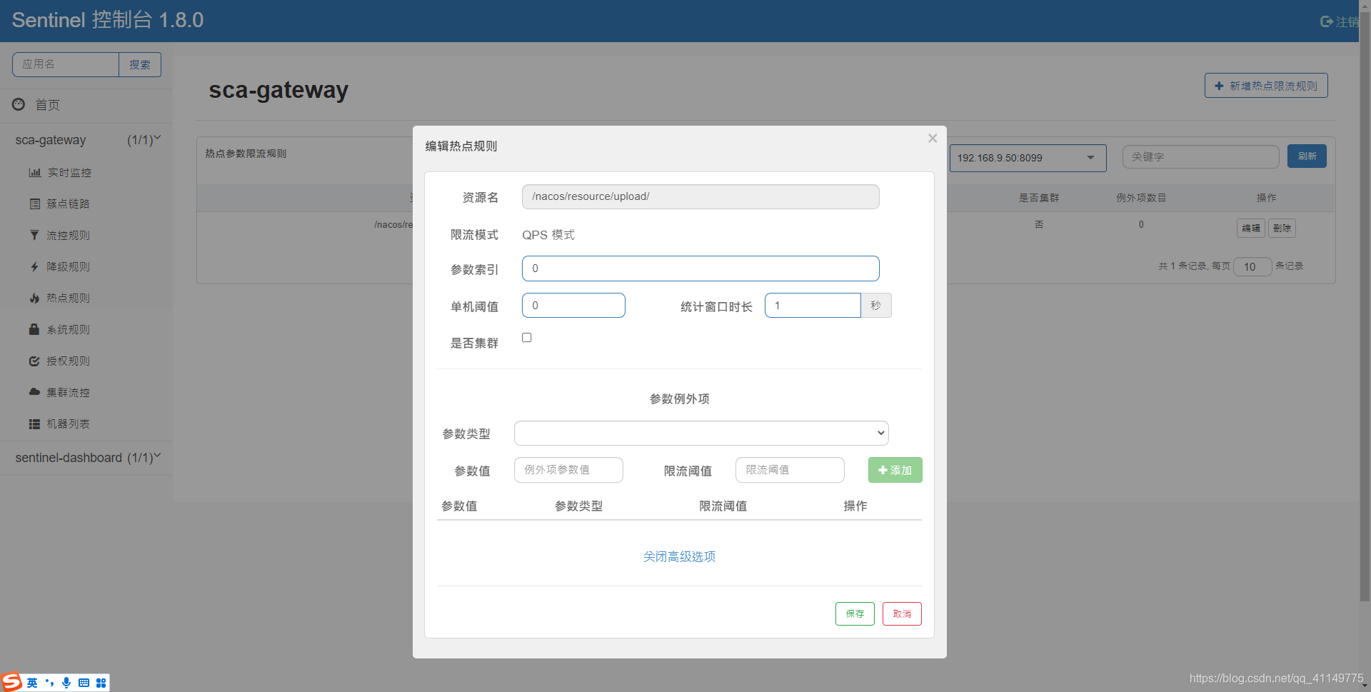The image size is (1371, 692).
Task: Click the 应用名 search field
Action: [66, 64]
